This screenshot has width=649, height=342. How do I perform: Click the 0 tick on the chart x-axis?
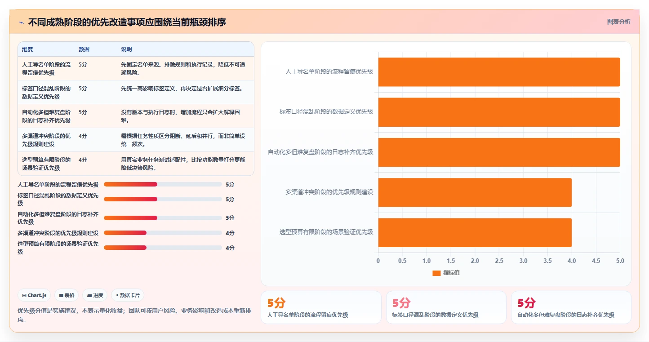378,261
